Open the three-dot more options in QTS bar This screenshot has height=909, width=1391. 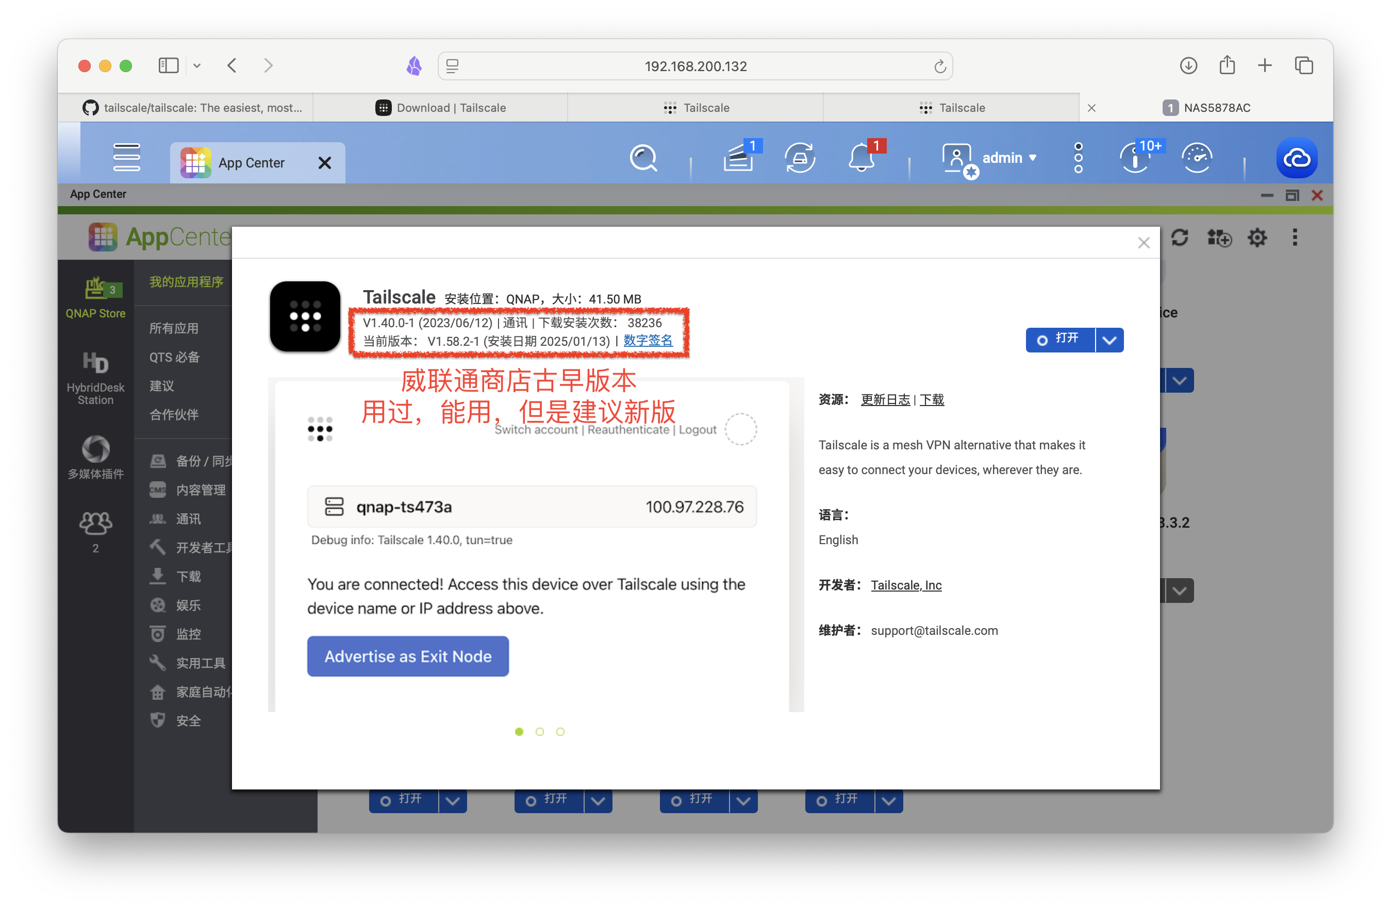coord(1079,158)
